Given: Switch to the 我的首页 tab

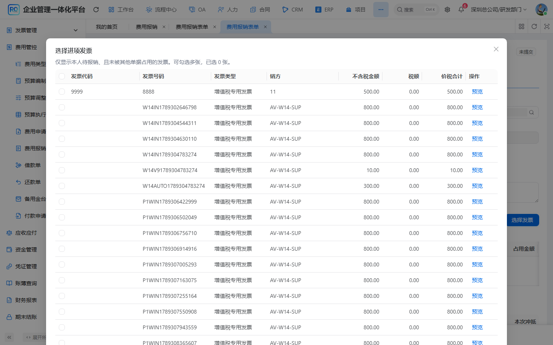Looking at the screenshot, I should click(x=107, y=27).
